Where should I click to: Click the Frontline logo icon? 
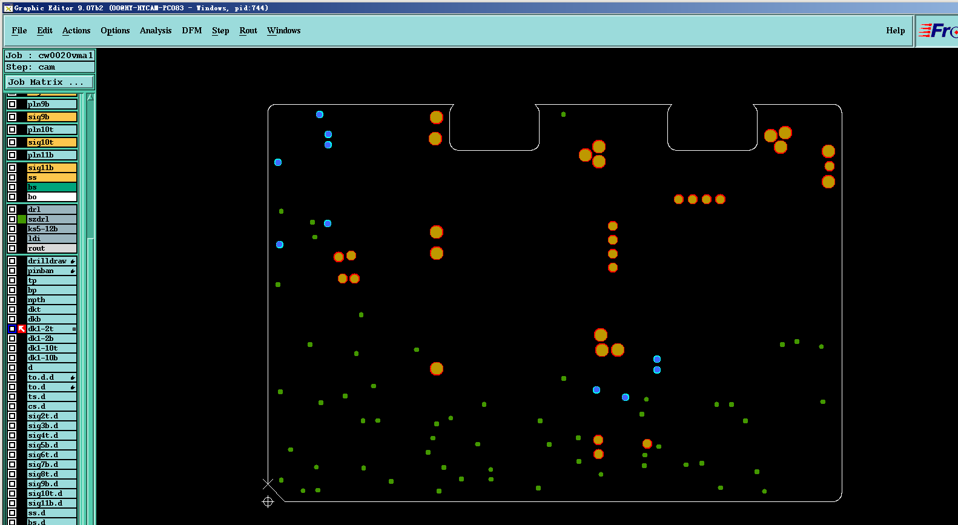point(938,30)
